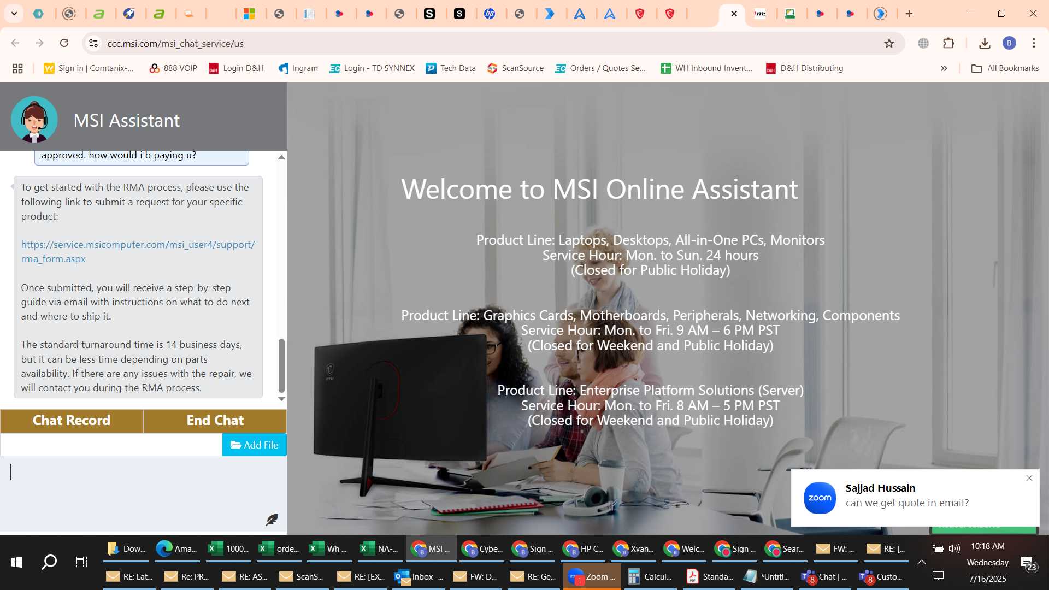Open the RMA form link in chat
The image size is (1049, 590).
pyautogui.click(x=138, y=251)
